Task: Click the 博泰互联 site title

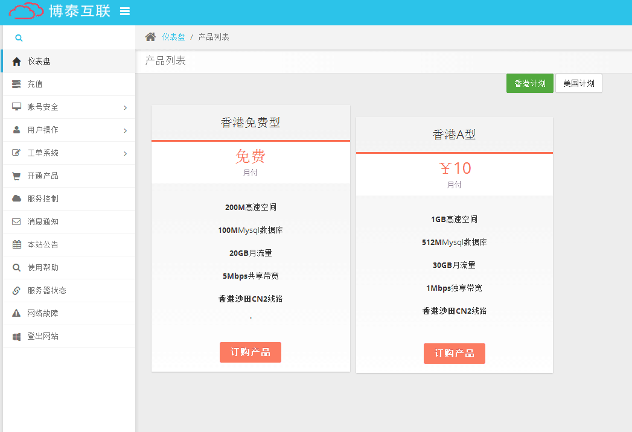Action: tap(80, 11)
